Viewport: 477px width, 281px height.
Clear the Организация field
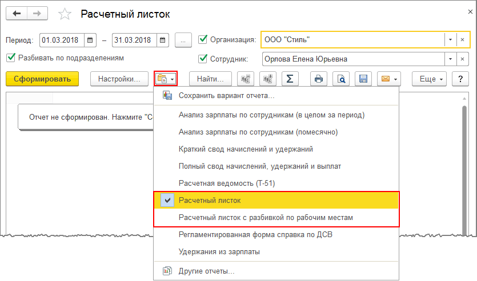point(462,40)
